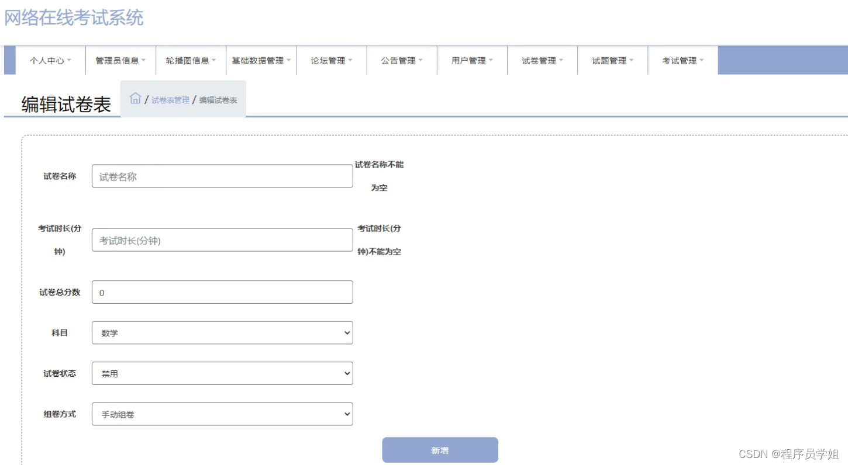Expand the 用户管理 menu
Image resolution: width=848 pixels, height=465 pixels.
[472, 61]
